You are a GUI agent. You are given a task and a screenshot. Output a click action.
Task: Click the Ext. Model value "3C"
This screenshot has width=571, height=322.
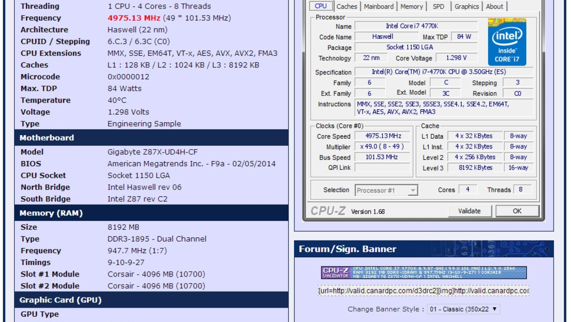[446, 93]
